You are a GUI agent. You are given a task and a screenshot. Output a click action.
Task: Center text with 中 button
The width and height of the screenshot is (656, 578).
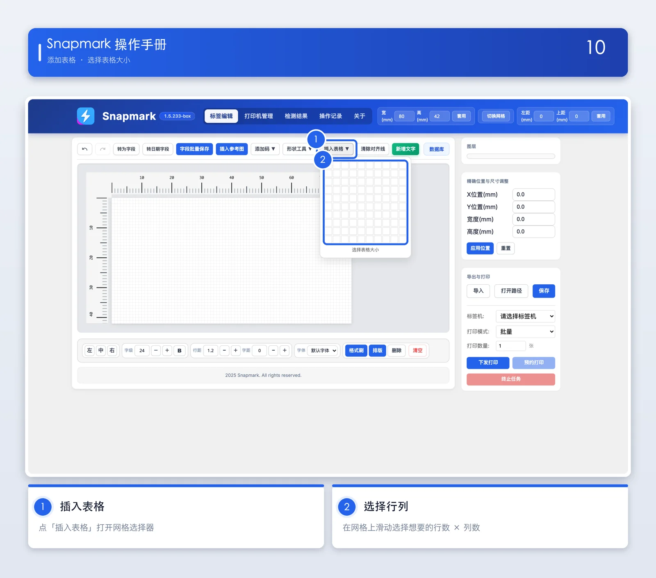[x=101, y=351]
